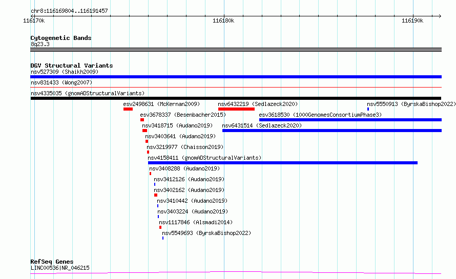Click the red nsv3403641 variant marker
The image size is (456, 279).
[147, 141]
